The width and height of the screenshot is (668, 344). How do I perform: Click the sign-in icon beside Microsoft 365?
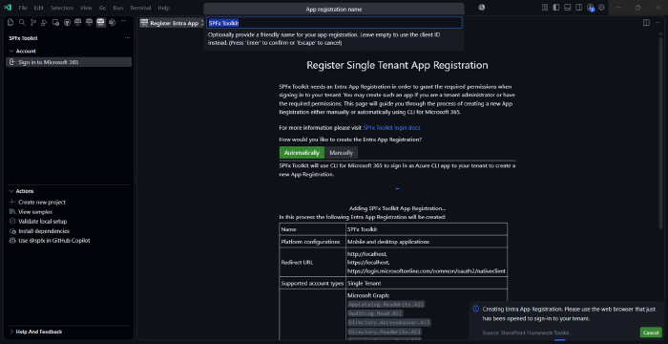[x=12, y=62]
